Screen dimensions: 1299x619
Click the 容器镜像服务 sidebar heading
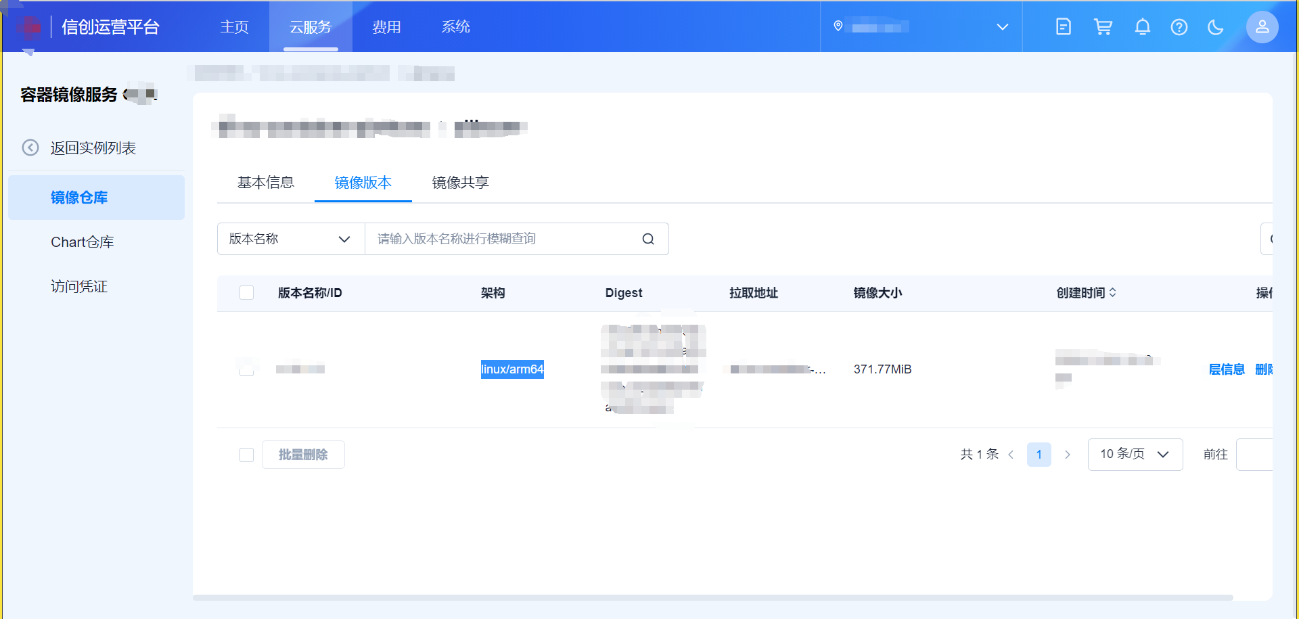click(x=69, y=95)
